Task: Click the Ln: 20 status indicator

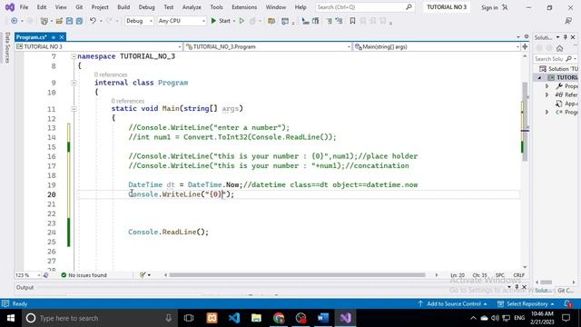Action: click(458, 275)
